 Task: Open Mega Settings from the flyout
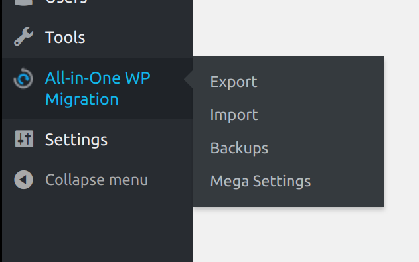point(260,181)
